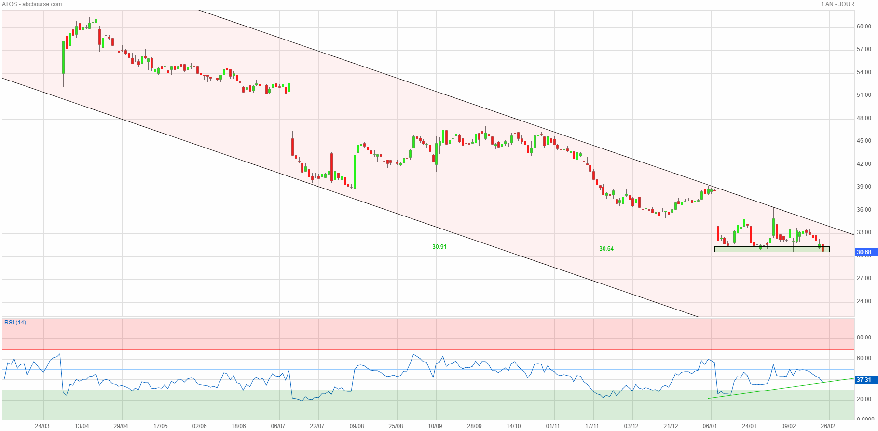878x431 pixels.
Task: Click the 24/01 date axis label
Action: [x=749, y=426]
